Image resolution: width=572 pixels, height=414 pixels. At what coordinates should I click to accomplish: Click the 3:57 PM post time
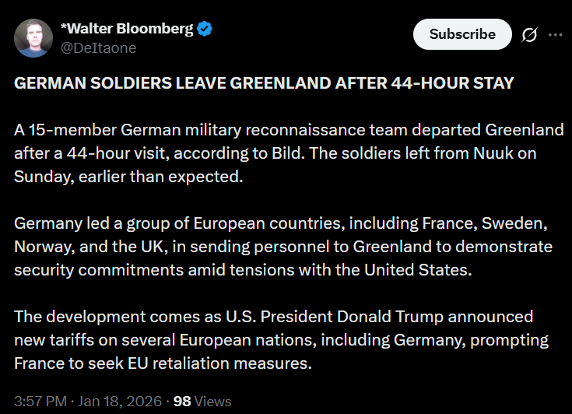pyautogui.click(x=41, y=402)
